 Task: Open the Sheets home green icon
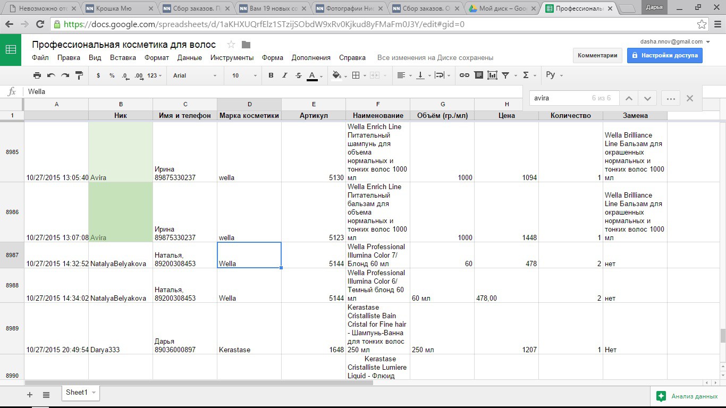11,49
